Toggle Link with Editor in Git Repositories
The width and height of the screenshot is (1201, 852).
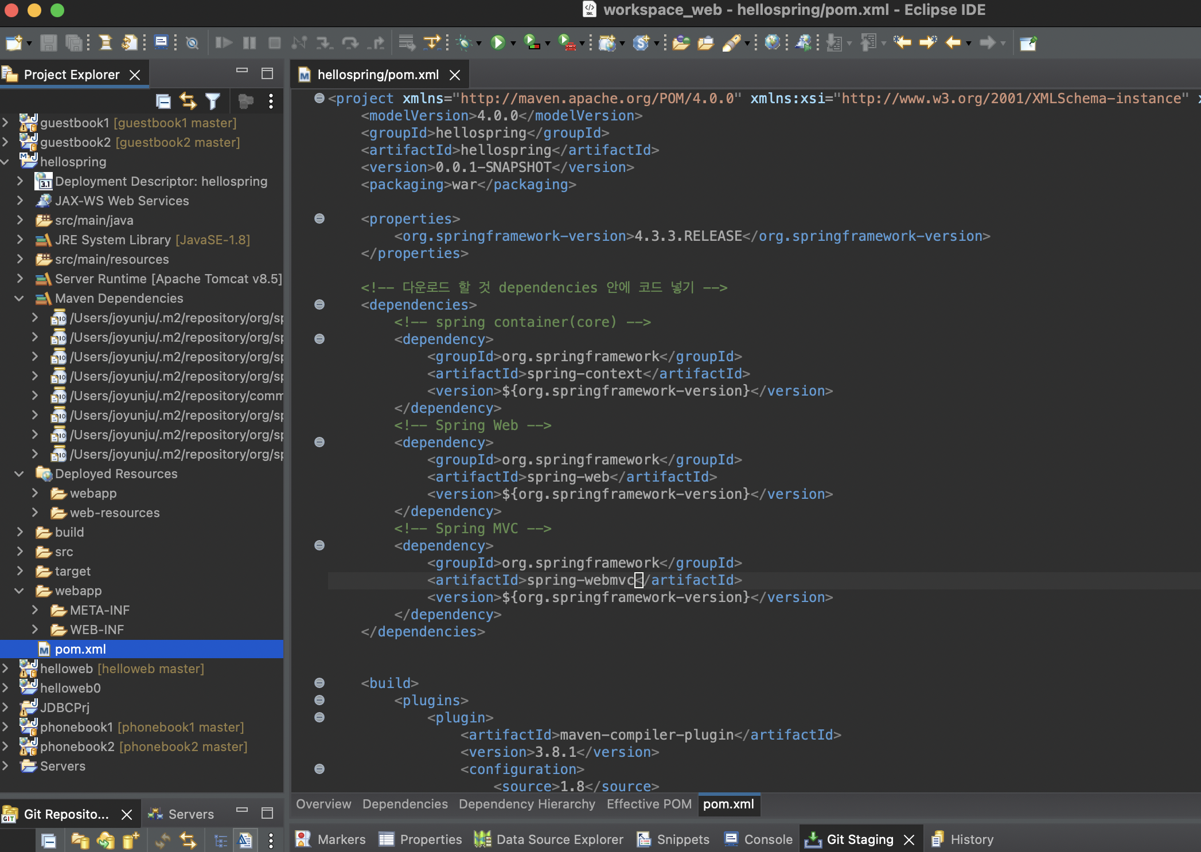188,841
